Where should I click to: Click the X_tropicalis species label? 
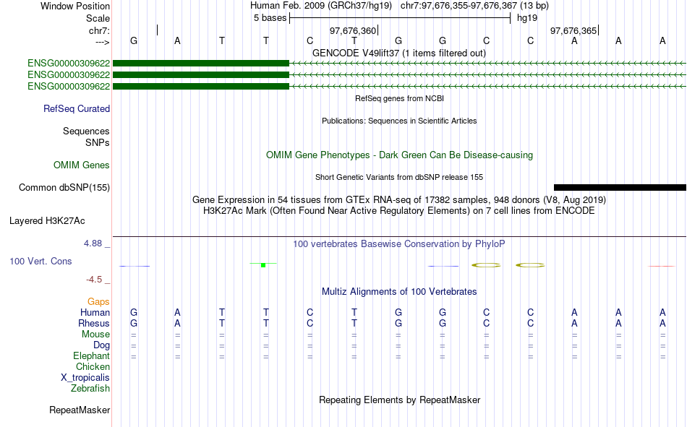pos(85,378)
